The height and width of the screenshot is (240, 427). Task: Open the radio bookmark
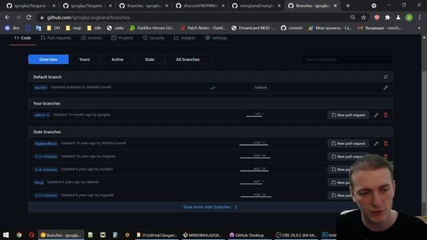pos(115,28)
